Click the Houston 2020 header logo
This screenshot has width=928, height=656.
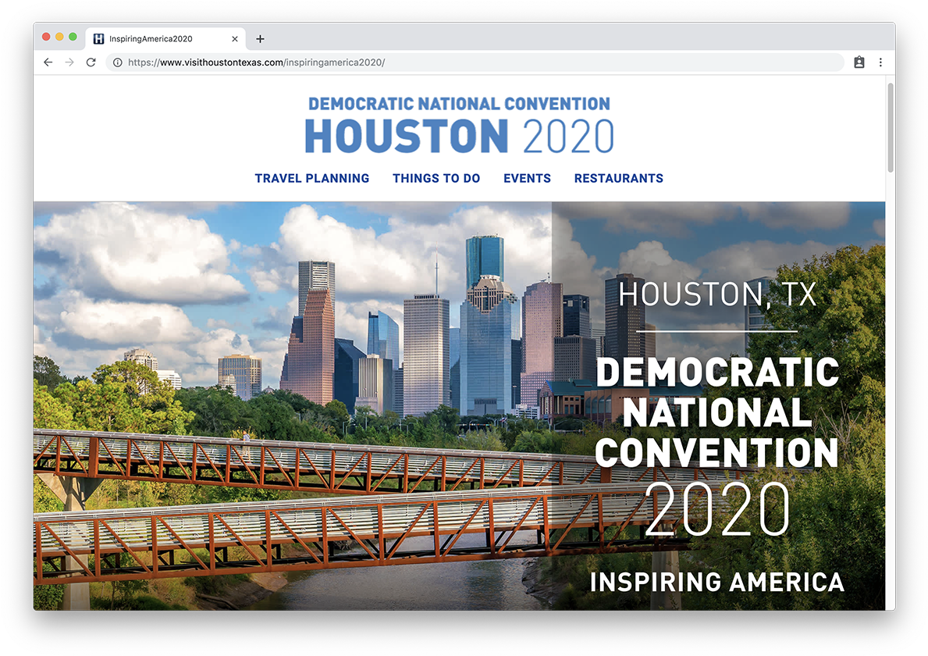click(x=459, y=126)
